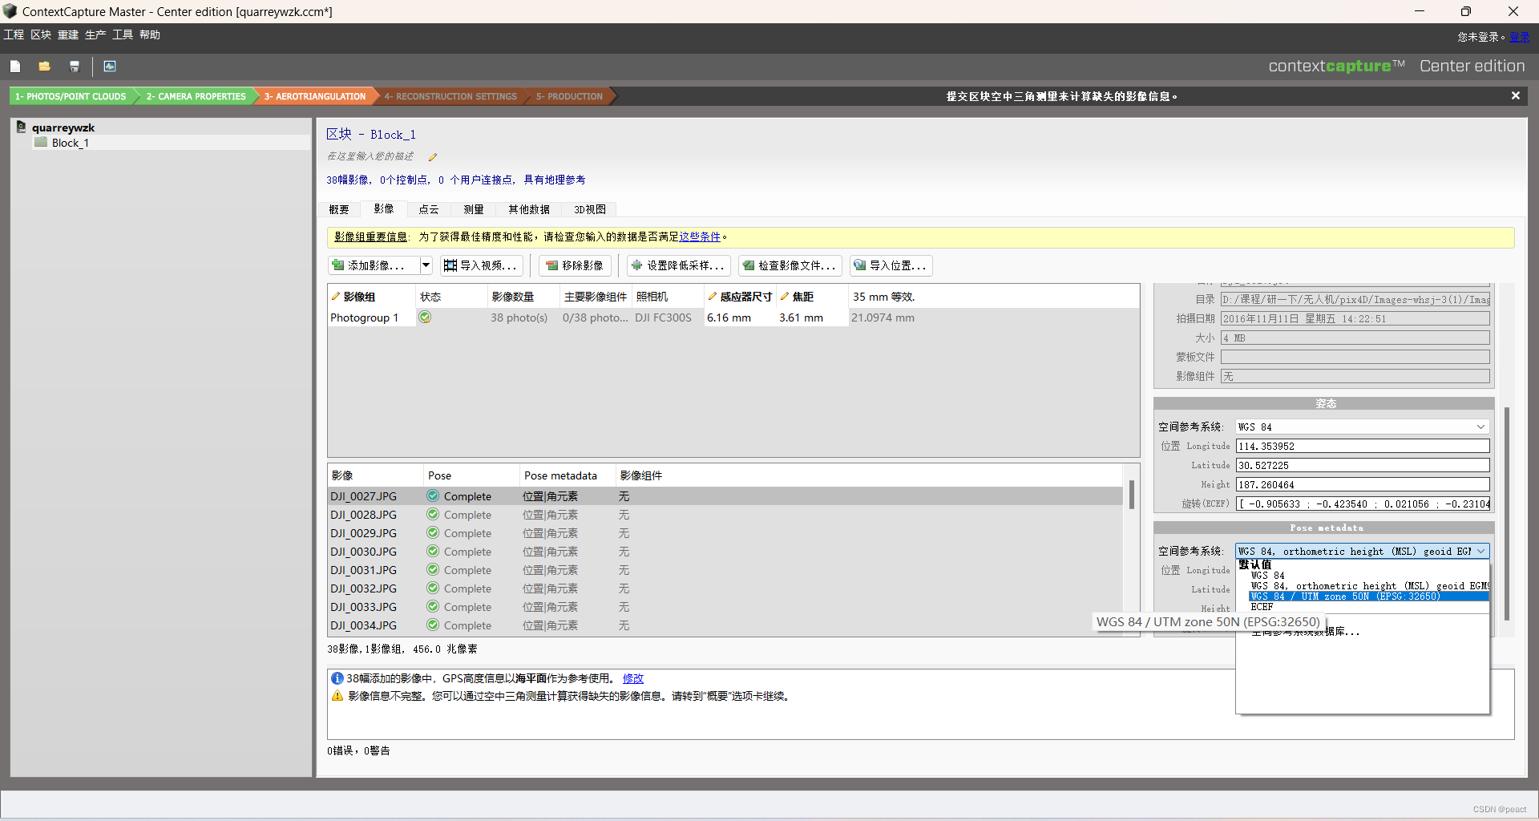Click 移除影像 to remove photos

574,265
